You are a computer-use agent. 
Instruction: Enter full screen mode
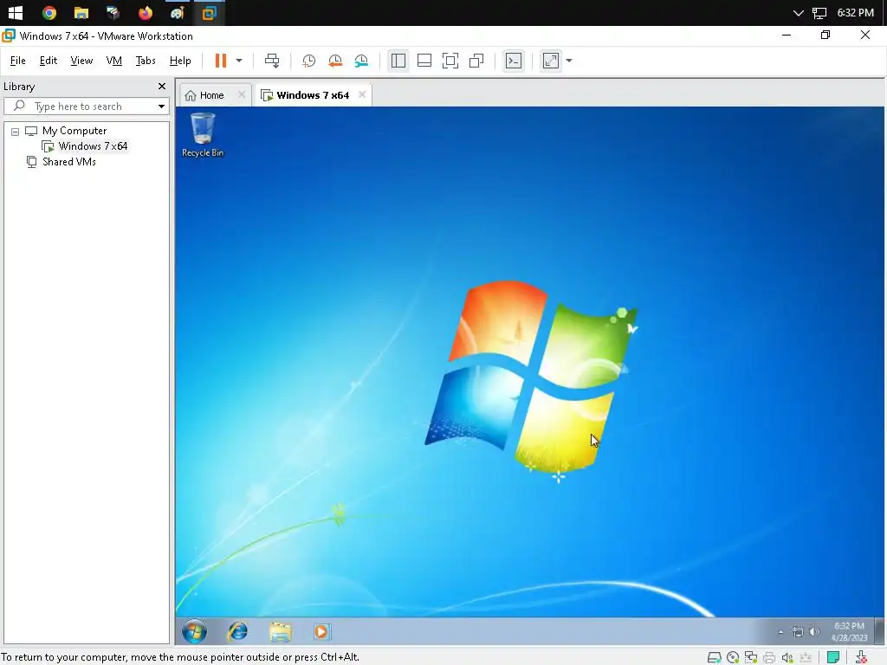(450, 61)
